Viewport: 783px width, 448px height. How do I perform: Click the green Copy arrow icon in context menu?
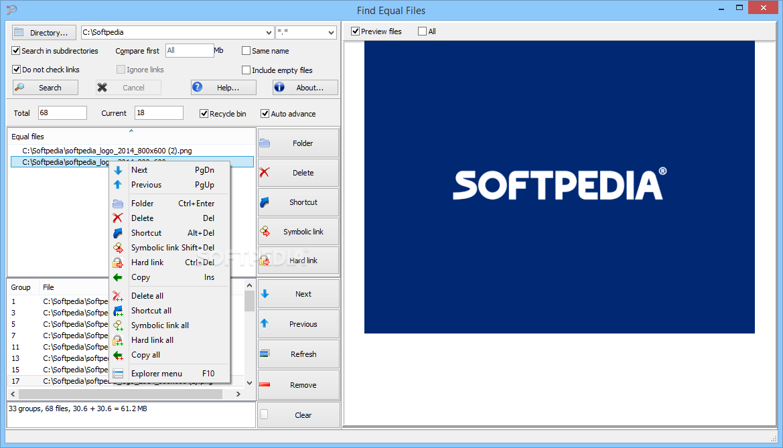point(118,277)
